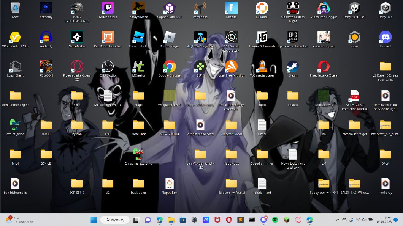This screenshot has height=226, width=403.
Task: Open the Epic Games Launcher shortcut
Action: (x=293, y=38)
